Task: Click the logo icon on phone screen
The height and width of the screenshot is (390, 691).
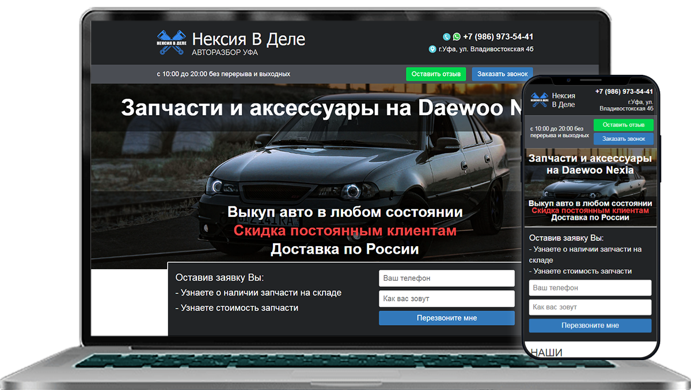Action: [x=540, y=100]
